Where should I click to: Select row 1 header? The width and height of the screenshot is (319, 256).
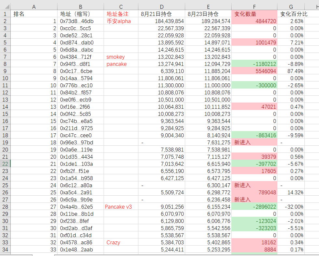[5, 14]
